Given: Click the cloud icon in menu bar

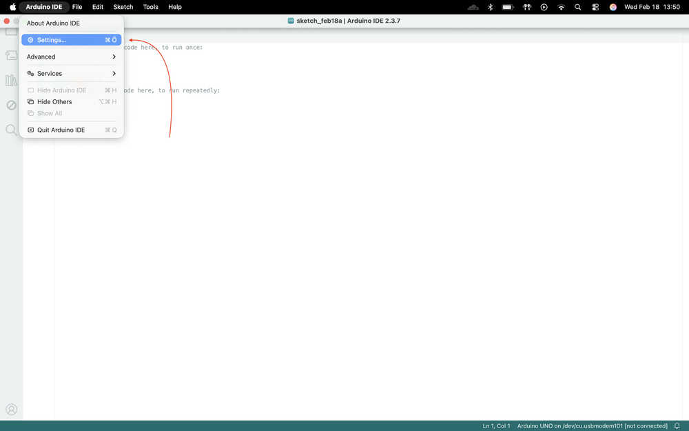Looking at the screenshot, I should click(x=473, y=7).
